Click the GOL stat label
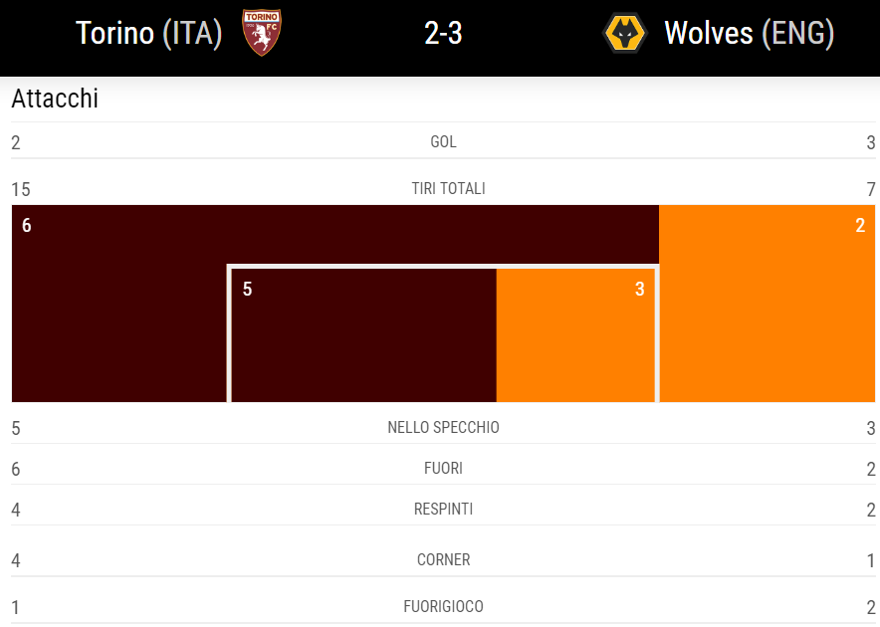The height and width of the screenshot is (627, 880). click(x=443, y=142)
